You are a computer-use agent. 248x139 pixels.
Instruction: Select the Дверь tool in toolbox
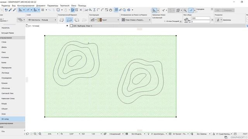(4, 47)
